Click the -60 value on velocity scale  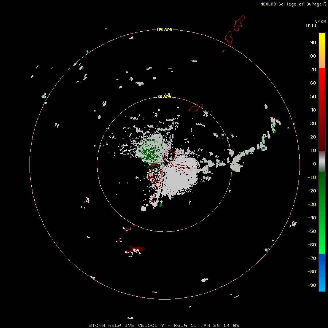pos(312,245)
